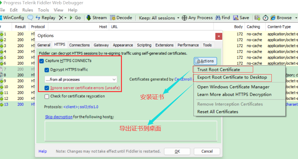Select Open Windows Certificate Manager
Image resolution: width=298 pixels, height=159 pixels.
click(x=233, y=87)
